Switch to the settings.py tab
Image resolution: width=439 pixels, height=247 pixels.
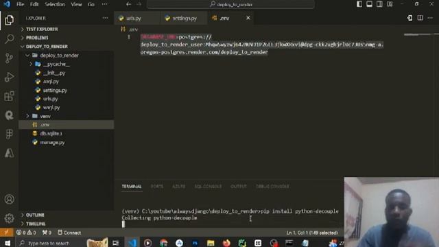[x=185, y=19]
